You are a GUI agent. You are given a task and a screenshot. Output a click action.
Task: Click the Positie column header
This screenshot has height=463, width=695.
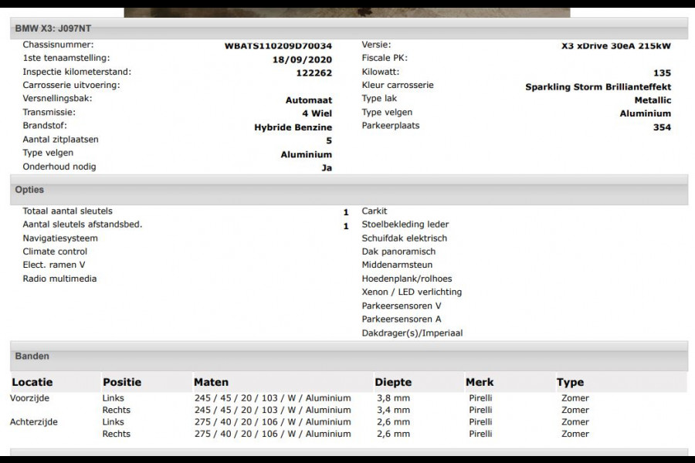tap(122, 382)
